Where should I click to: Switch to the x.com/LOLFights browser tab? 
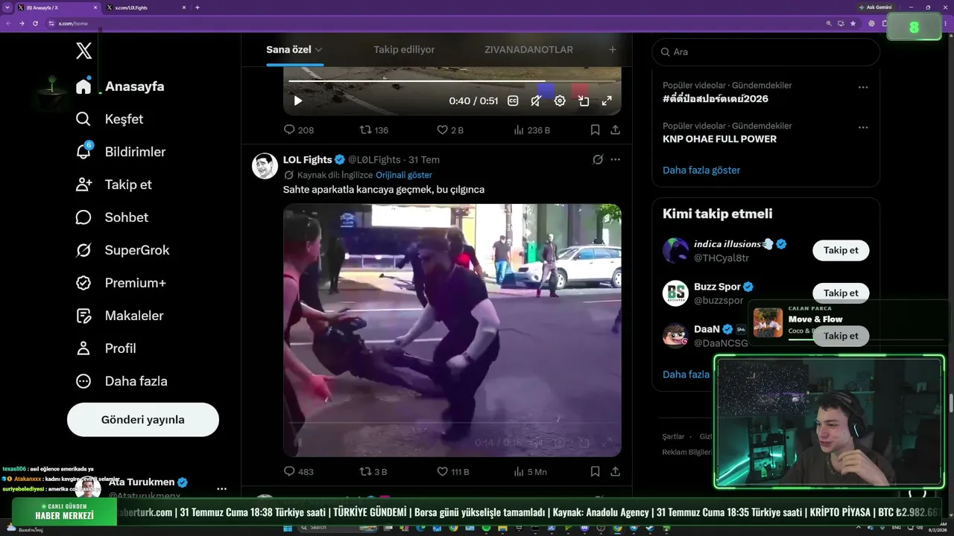147,7
